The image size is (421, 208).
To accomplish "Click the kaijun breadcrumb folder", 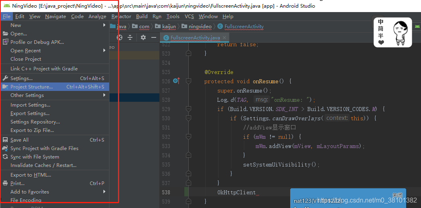I will click(165, 27).
